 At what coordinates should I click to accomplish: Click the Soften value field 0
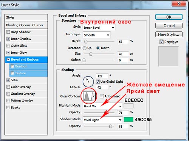(x=123, y=60)
